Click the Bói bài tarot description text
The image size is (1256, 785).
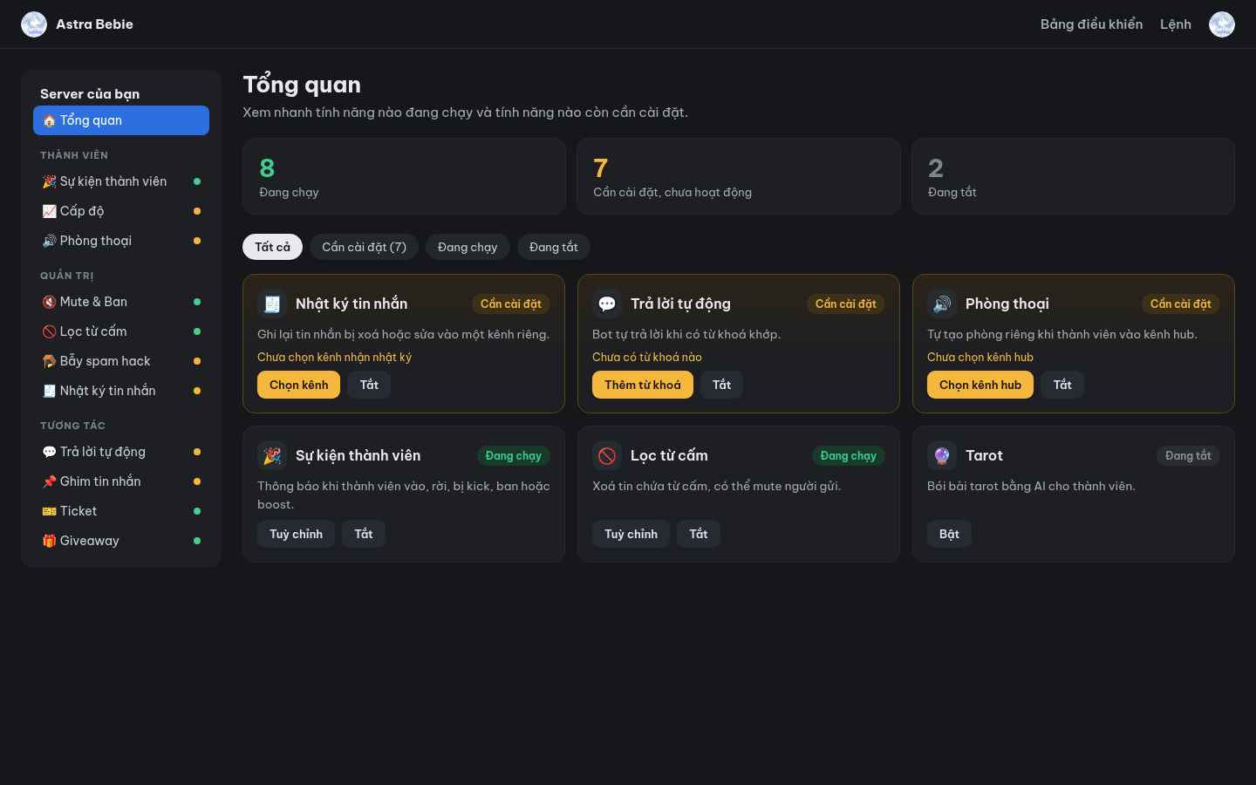tap(1031, 486)
